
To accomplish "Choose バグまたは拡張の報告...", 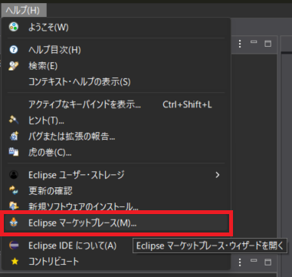I will [x=116, y=137].
